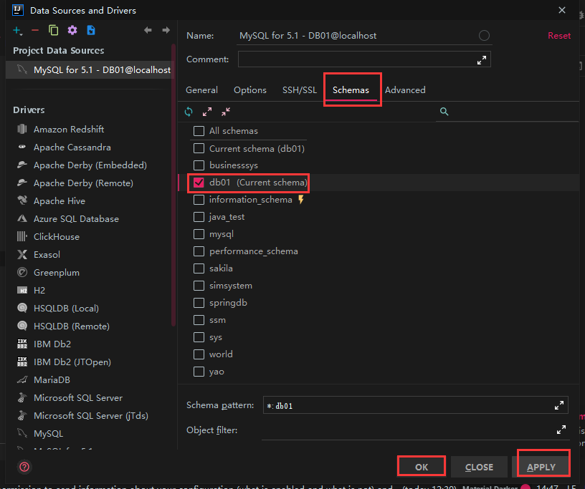Click the schema search magnifier icon
This screenshot has height=489, width=585.
pyautogui.click(x=444, y=112)
